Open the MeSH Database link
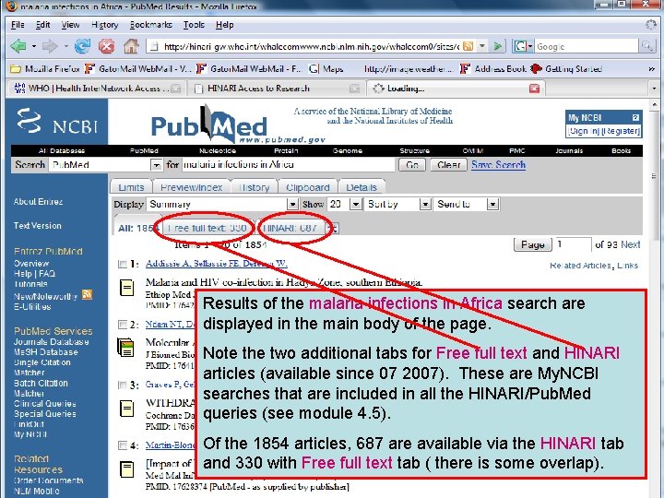 click(46, 352)
